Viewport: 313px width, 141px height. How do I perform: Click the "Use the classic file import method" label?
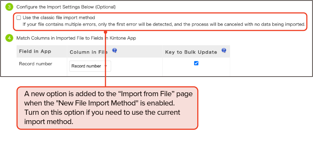pyautogui.click(x=59, y=18)
